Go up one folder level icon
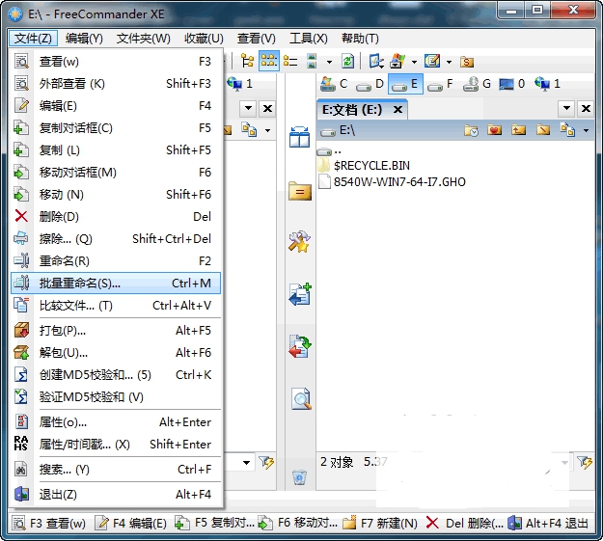This screenshot has height=541, width=603. [518, 130]
